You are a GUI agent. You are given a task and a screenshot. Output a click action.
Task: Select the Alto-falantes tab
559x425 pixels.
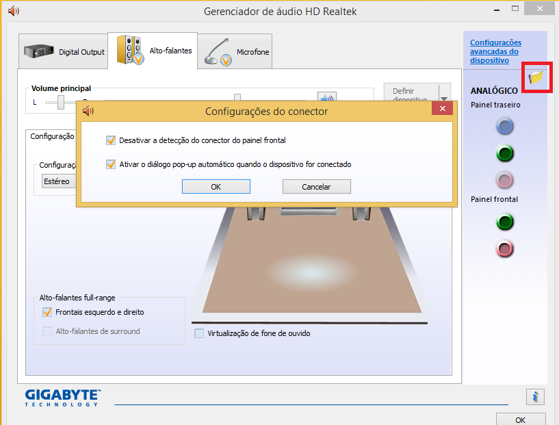pyautogui.click(x=153, y=51)
